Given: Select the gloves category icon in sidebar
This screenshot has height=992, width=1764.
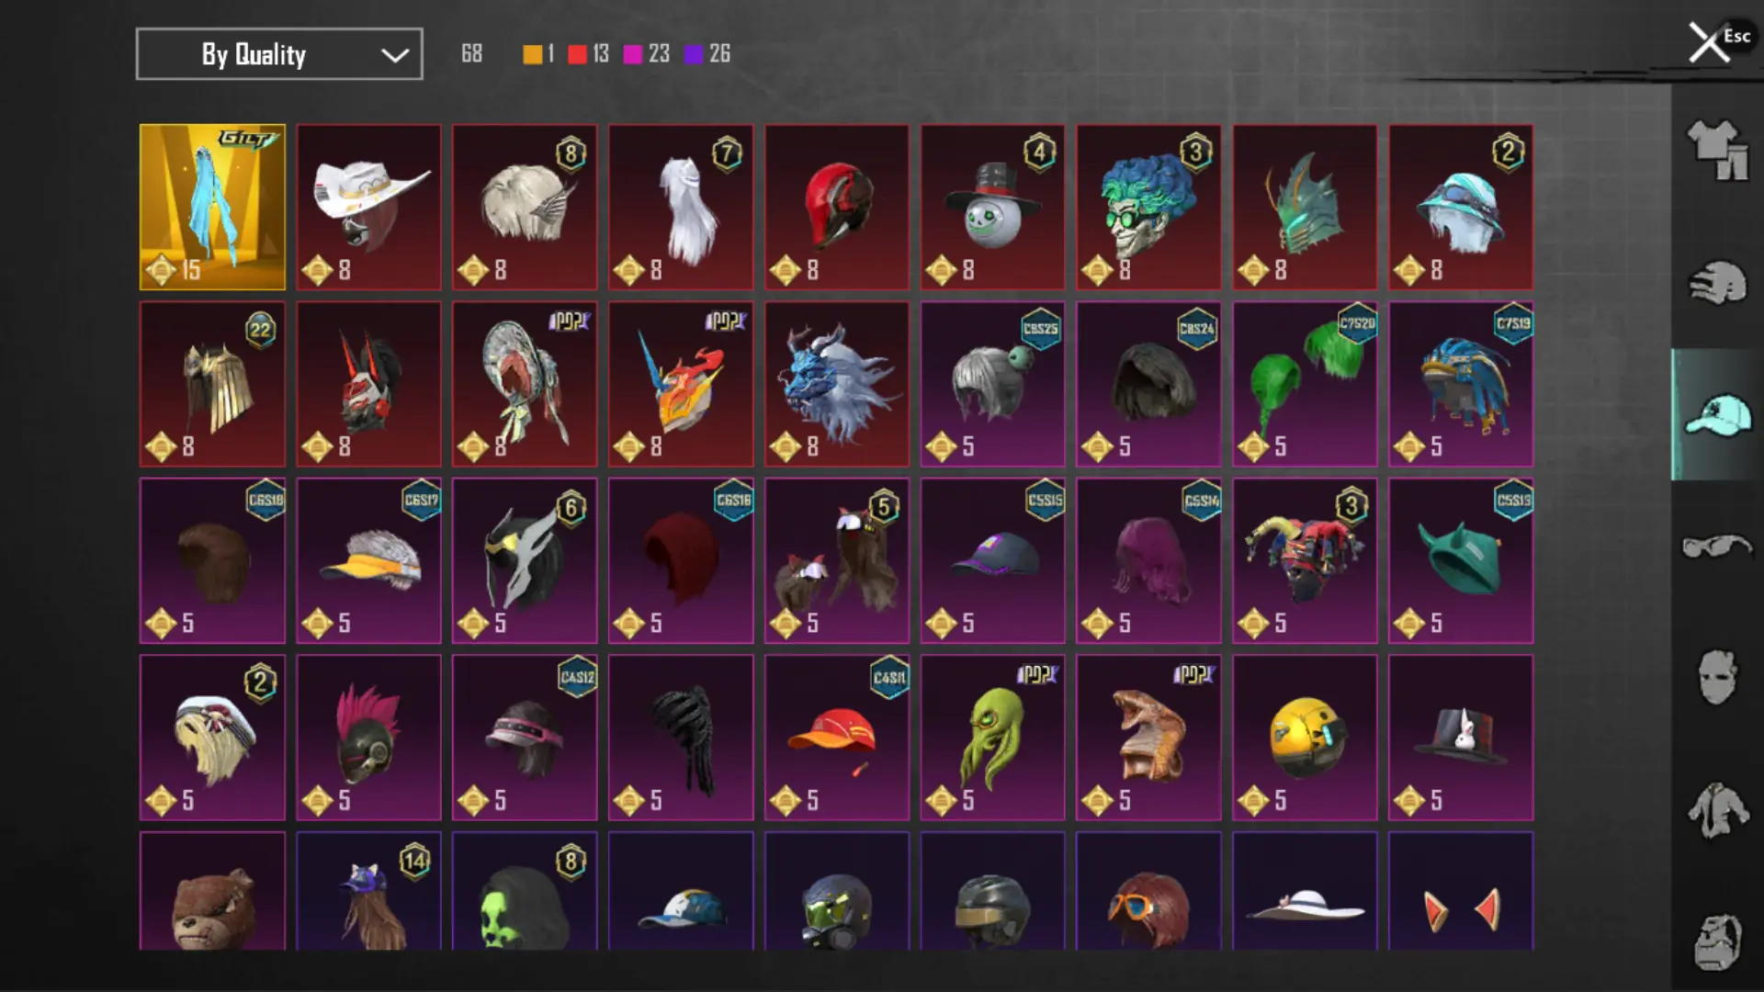Looking at the screenshot, I should tap(1717, 282).
